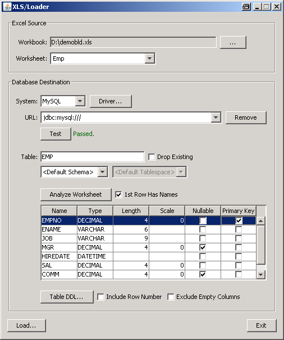Click DECIMAL type in SAL row
The width and height of the screenshot is (284, 340).
[x=95, y=265]
